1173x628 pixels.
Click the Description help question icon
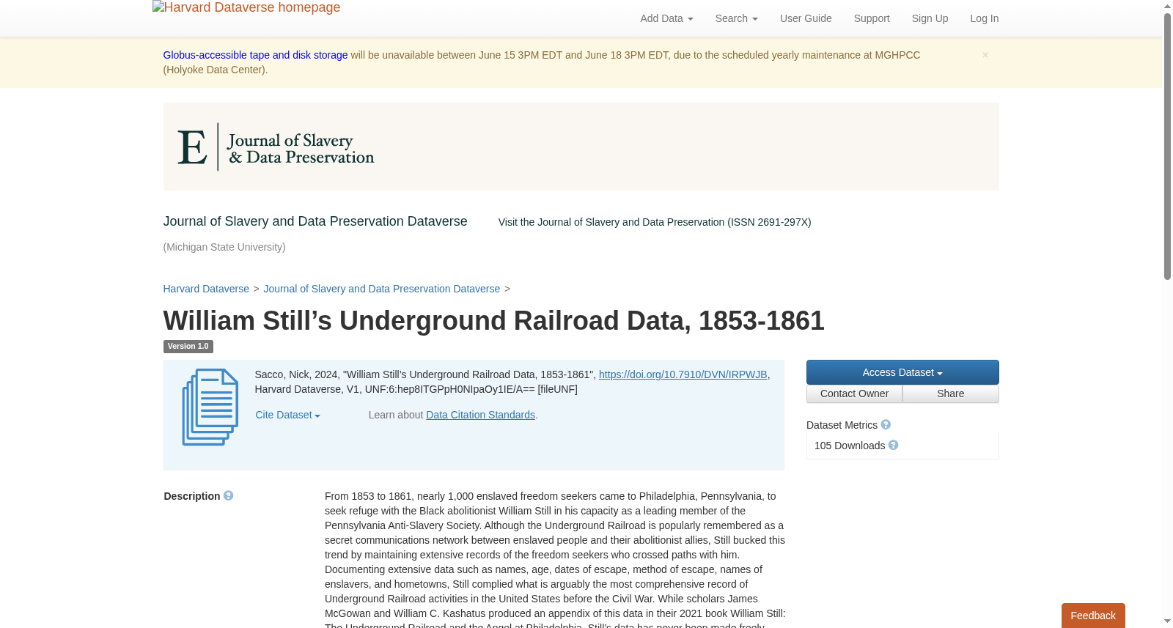(229, 496)
